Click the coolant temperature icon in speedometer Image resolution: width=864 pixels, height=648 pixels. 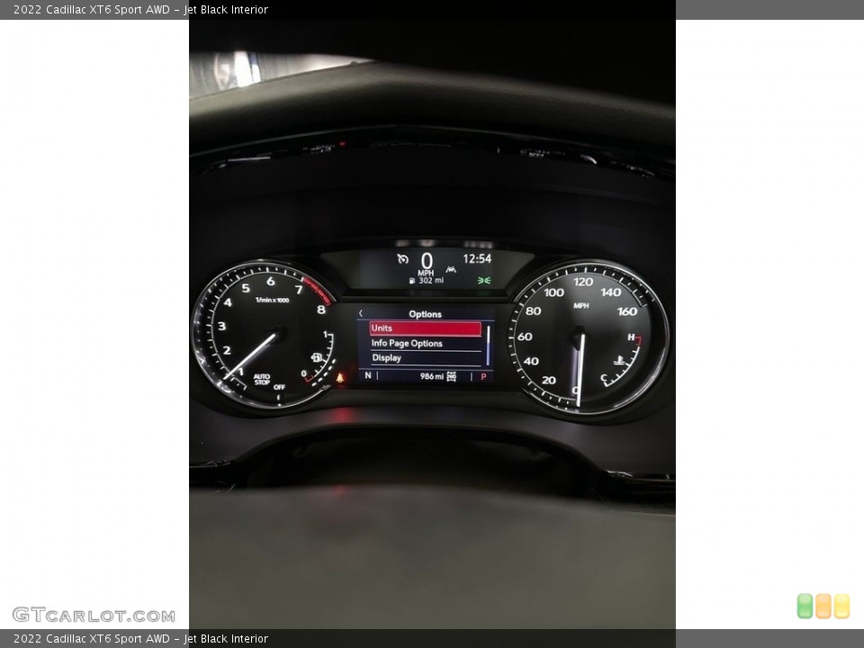[620, 362]
